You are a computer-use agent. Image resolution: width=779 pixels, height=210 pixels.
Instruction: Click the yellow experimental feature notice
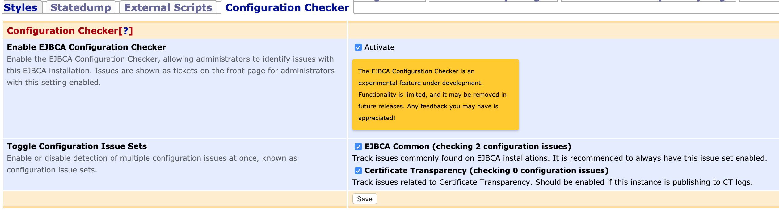coord(436,94)
